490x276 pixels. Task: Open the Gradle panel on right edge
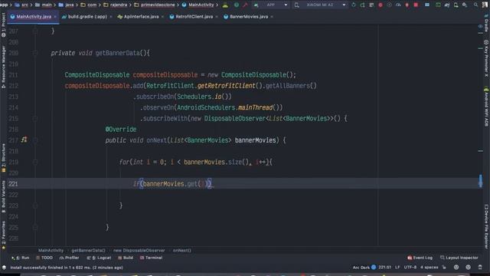486,22
